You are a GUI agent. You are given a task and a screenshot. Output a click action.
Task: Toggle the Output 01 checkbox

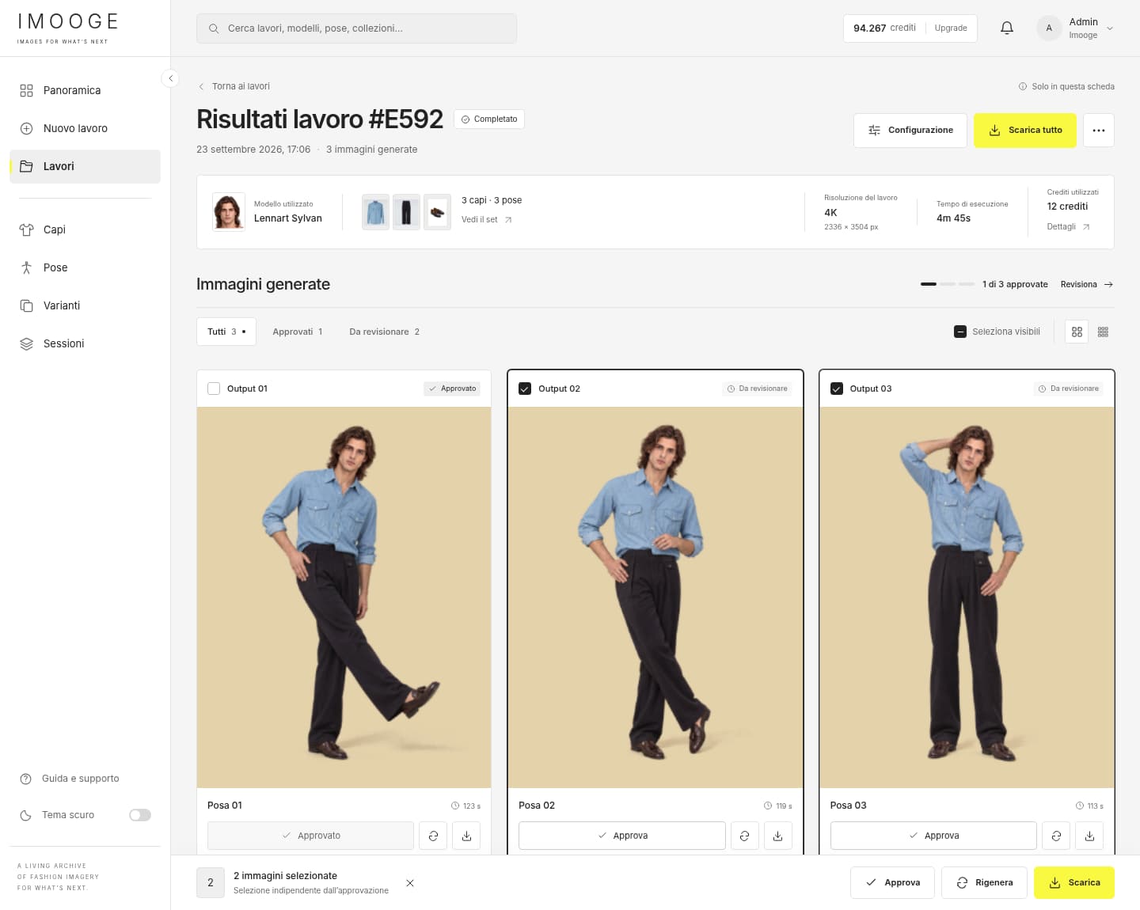pos(214,389)
